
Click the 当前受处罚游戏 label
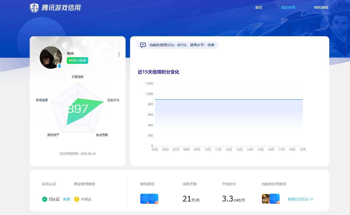click(274, 184)
